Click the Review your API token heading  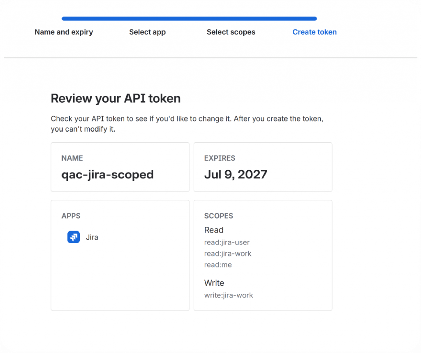tap(116, 98)
